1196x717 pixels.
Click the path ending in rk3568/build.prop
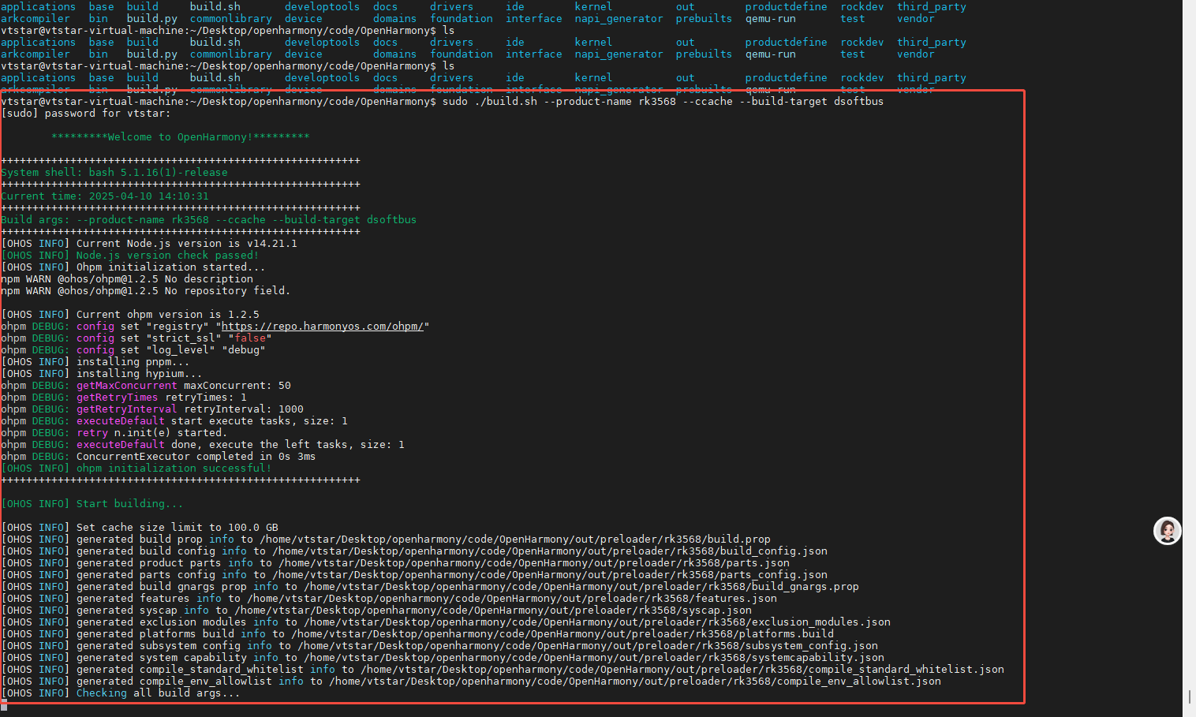[515, 539]
